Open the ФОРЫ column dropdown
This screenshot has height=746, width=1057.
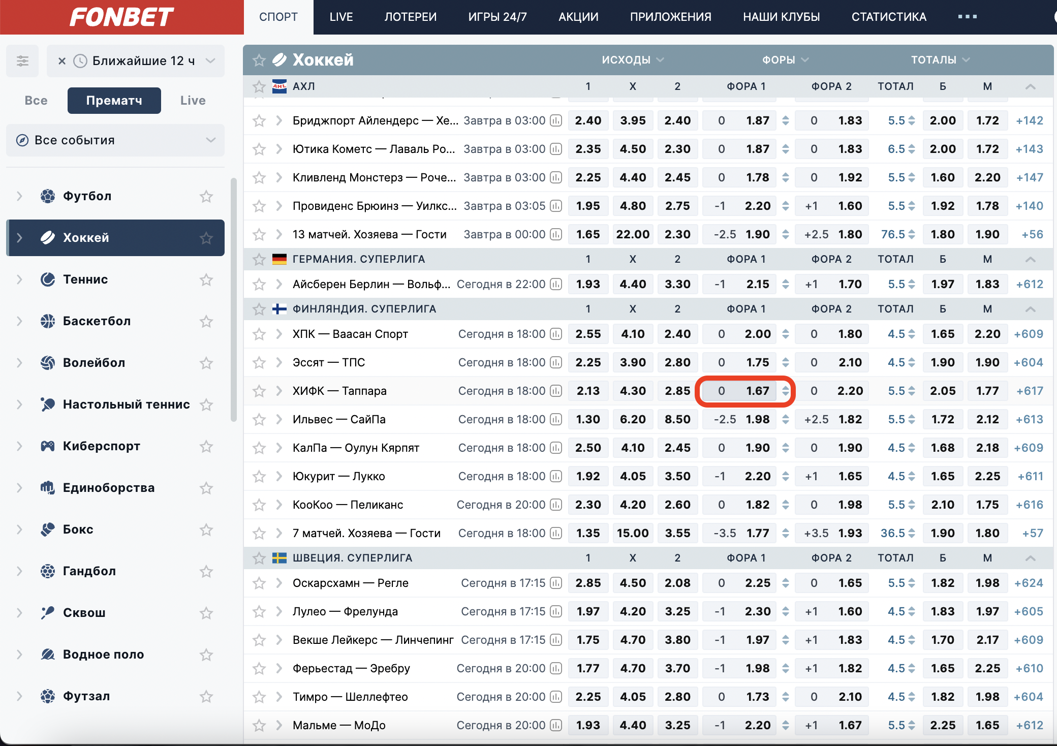pyautogui.click(x=785, y=60)
